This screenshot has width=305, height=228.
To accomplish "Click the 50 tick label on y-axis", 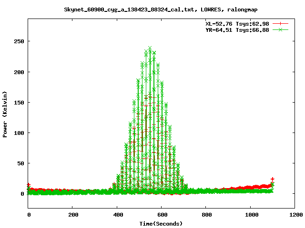I will pos(20,163).
